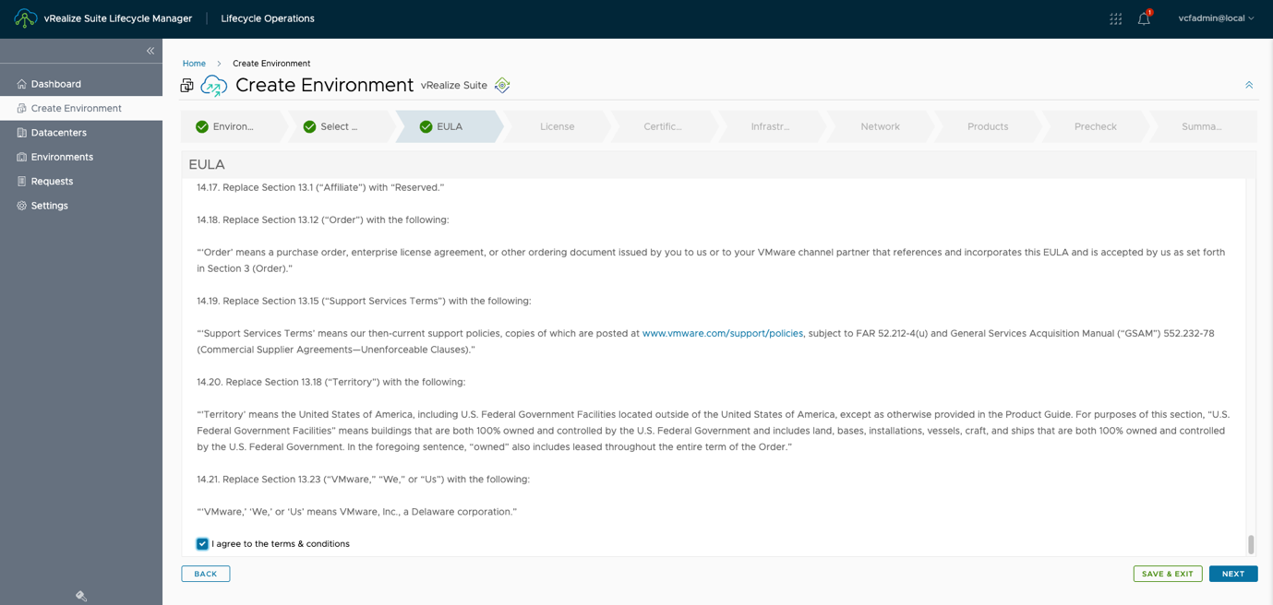Click the BACK button
The height and width of the screenshot is (605, 1273).
(x=206, y=574)
